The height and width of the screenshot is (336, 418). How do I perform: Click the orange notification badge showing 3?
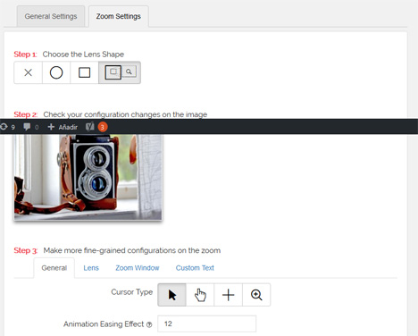[103, 127]
